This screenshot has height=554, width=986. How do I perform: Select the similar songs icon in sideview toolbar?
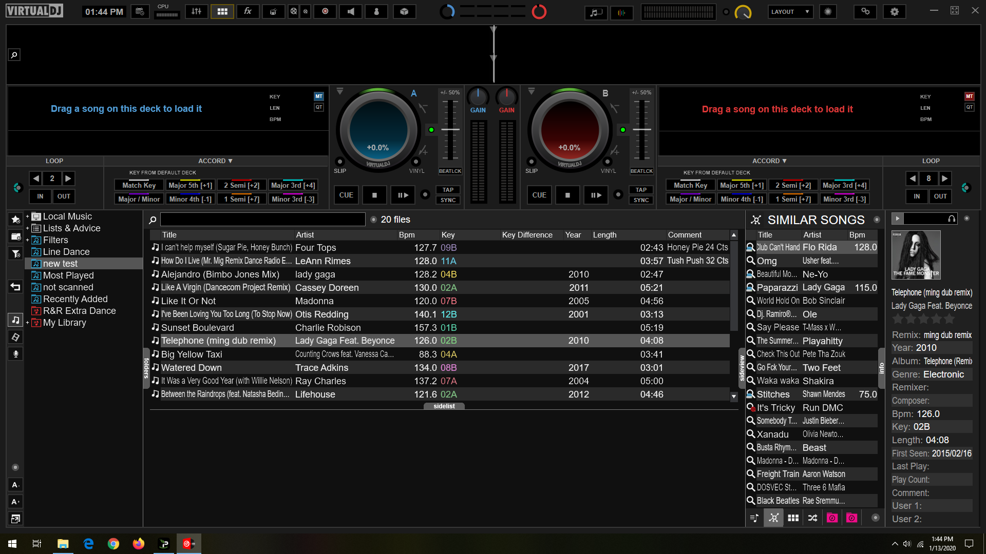coord(773,518)
